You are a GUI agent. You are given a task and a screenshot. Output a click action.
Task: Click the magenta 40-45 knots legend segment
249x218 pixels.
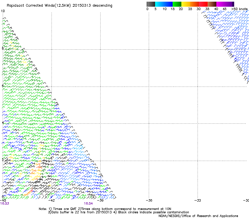[x=221, y=4]
